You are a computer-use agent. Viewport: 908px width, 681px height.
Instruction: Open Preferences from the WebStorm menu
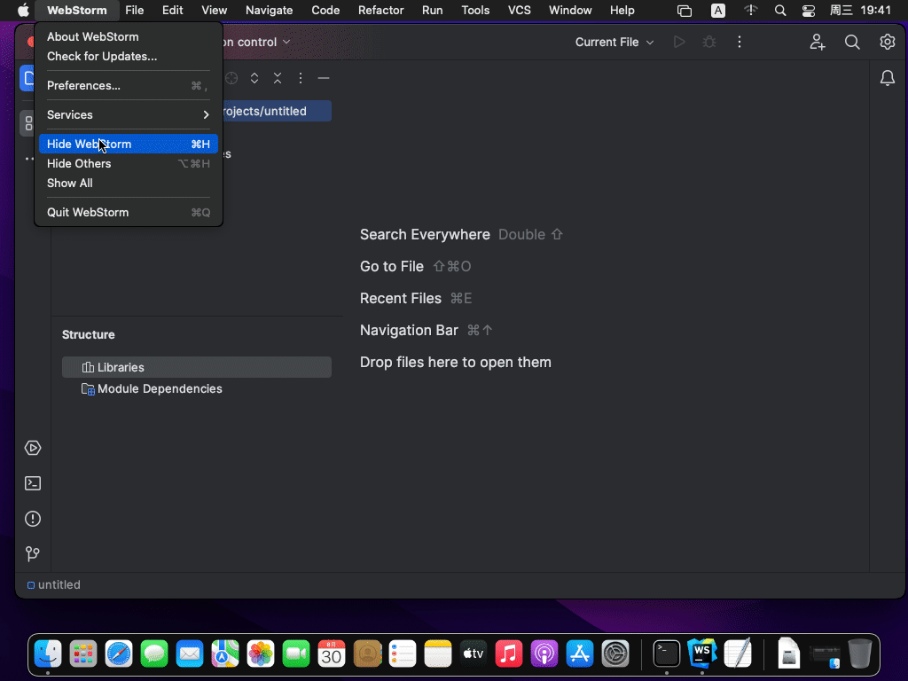pos(128,86)
